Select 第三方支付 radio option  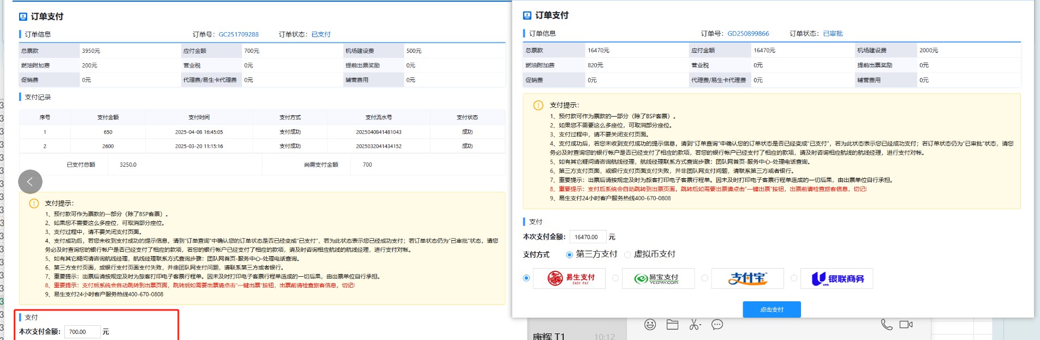[570, 254]
